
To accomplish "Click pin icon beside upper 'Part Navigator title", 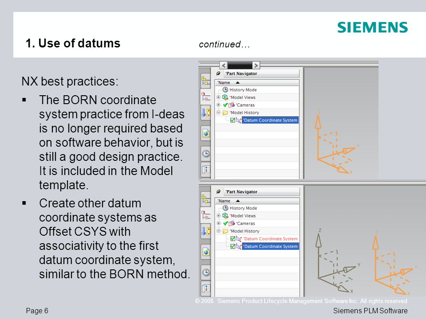I will tap(218, 74).
